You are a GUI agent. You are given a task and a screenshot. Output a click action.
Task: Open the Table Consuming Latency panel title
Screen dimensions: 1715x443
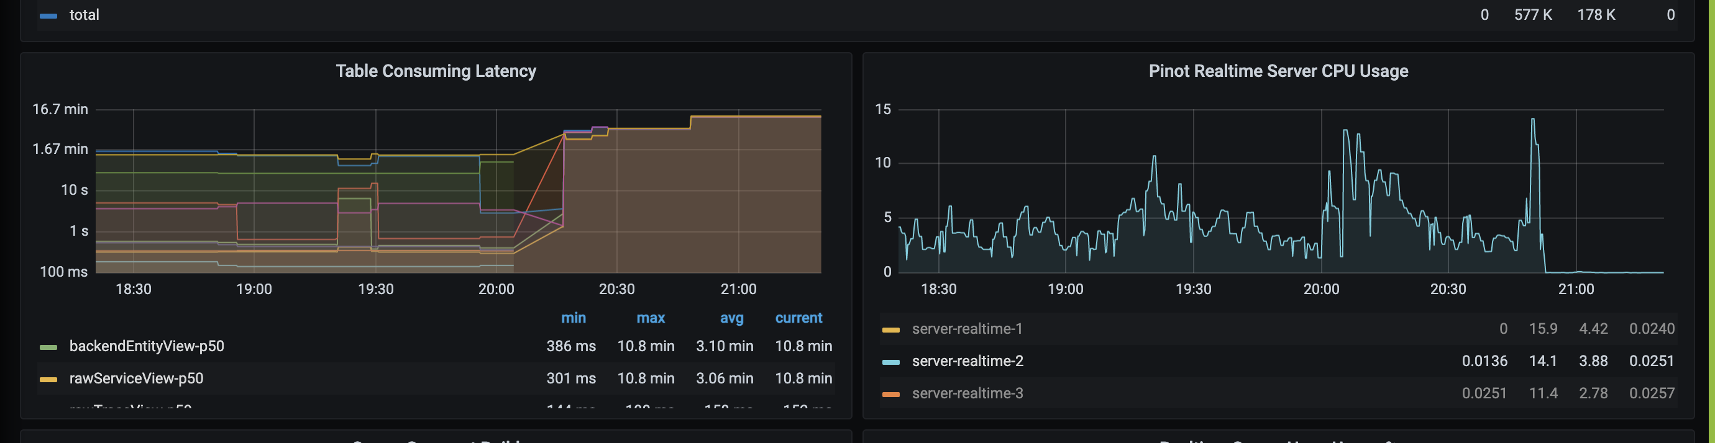[x=436, y=71]
